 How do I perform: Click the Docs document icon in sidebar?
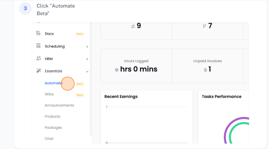click(39, 33)
